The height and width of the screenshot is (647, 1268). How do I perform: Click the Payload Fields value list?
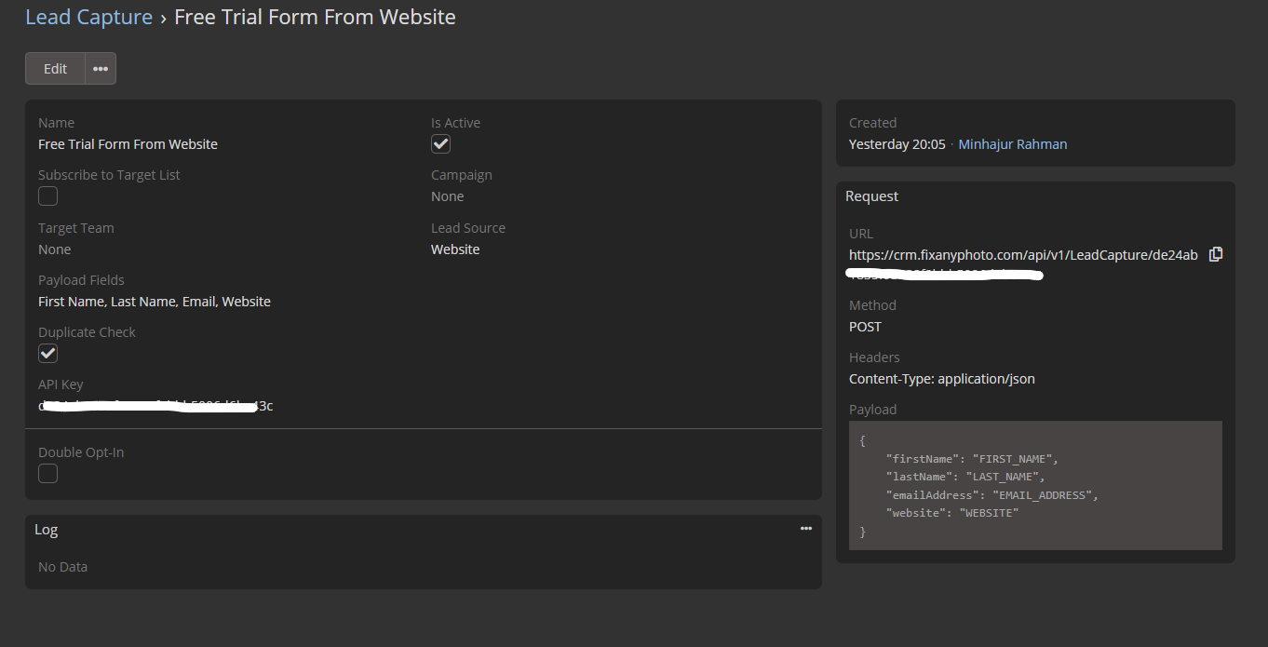tap(155, 302)
